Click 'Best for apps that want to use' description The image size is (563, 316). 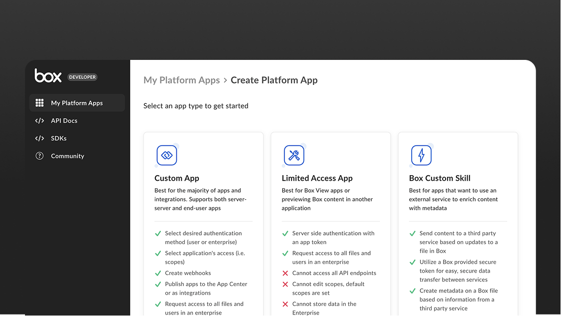pyautogui.click(x=454, y=199)
